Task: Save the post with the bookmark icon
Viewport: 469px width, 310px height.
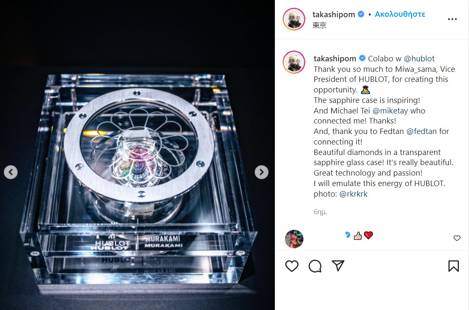Action: pyautogui.click(x=453, y=266)
